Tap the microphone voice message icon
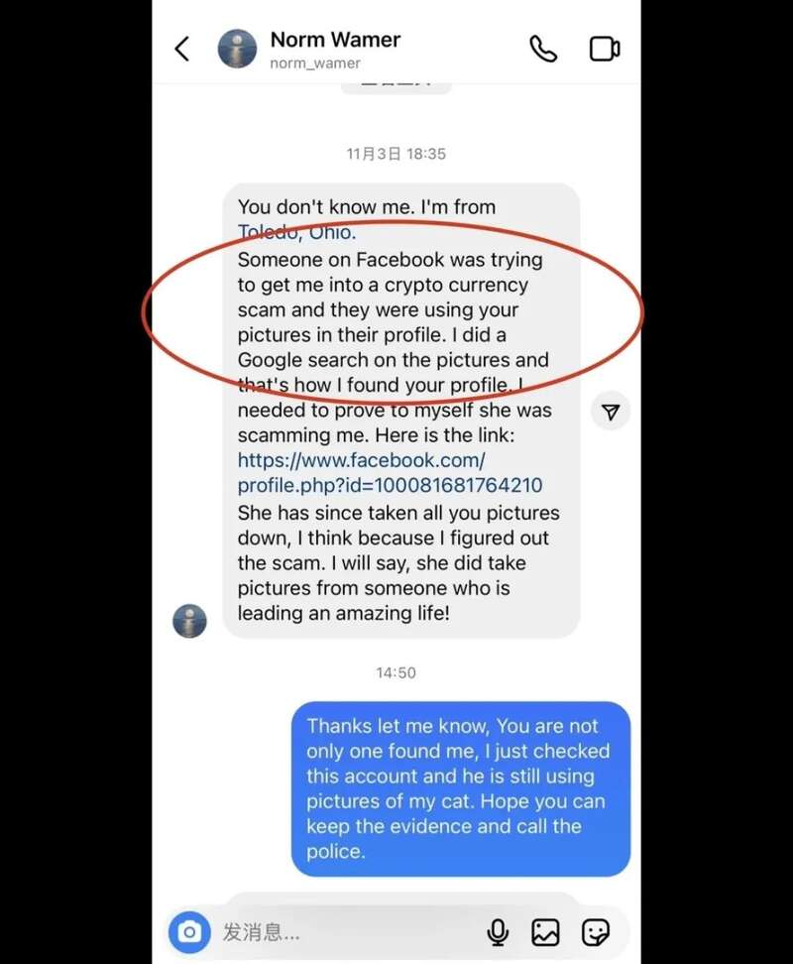793x964 pixels. tap(498, 932)
